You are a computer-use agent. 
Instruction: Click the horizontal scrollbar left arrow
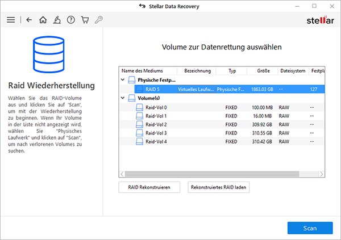pyautogui.click(x=122, y=174)
